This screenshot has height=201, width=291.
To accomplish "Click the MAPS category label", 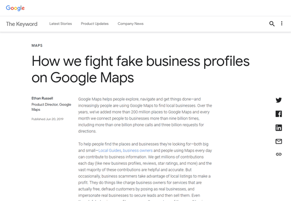I will click(37, 46).
